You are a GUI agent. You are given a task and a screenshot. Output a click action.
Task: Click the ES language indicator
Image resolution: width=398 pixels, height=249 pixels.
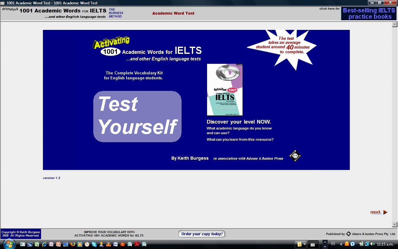click(x=333, y=244)
